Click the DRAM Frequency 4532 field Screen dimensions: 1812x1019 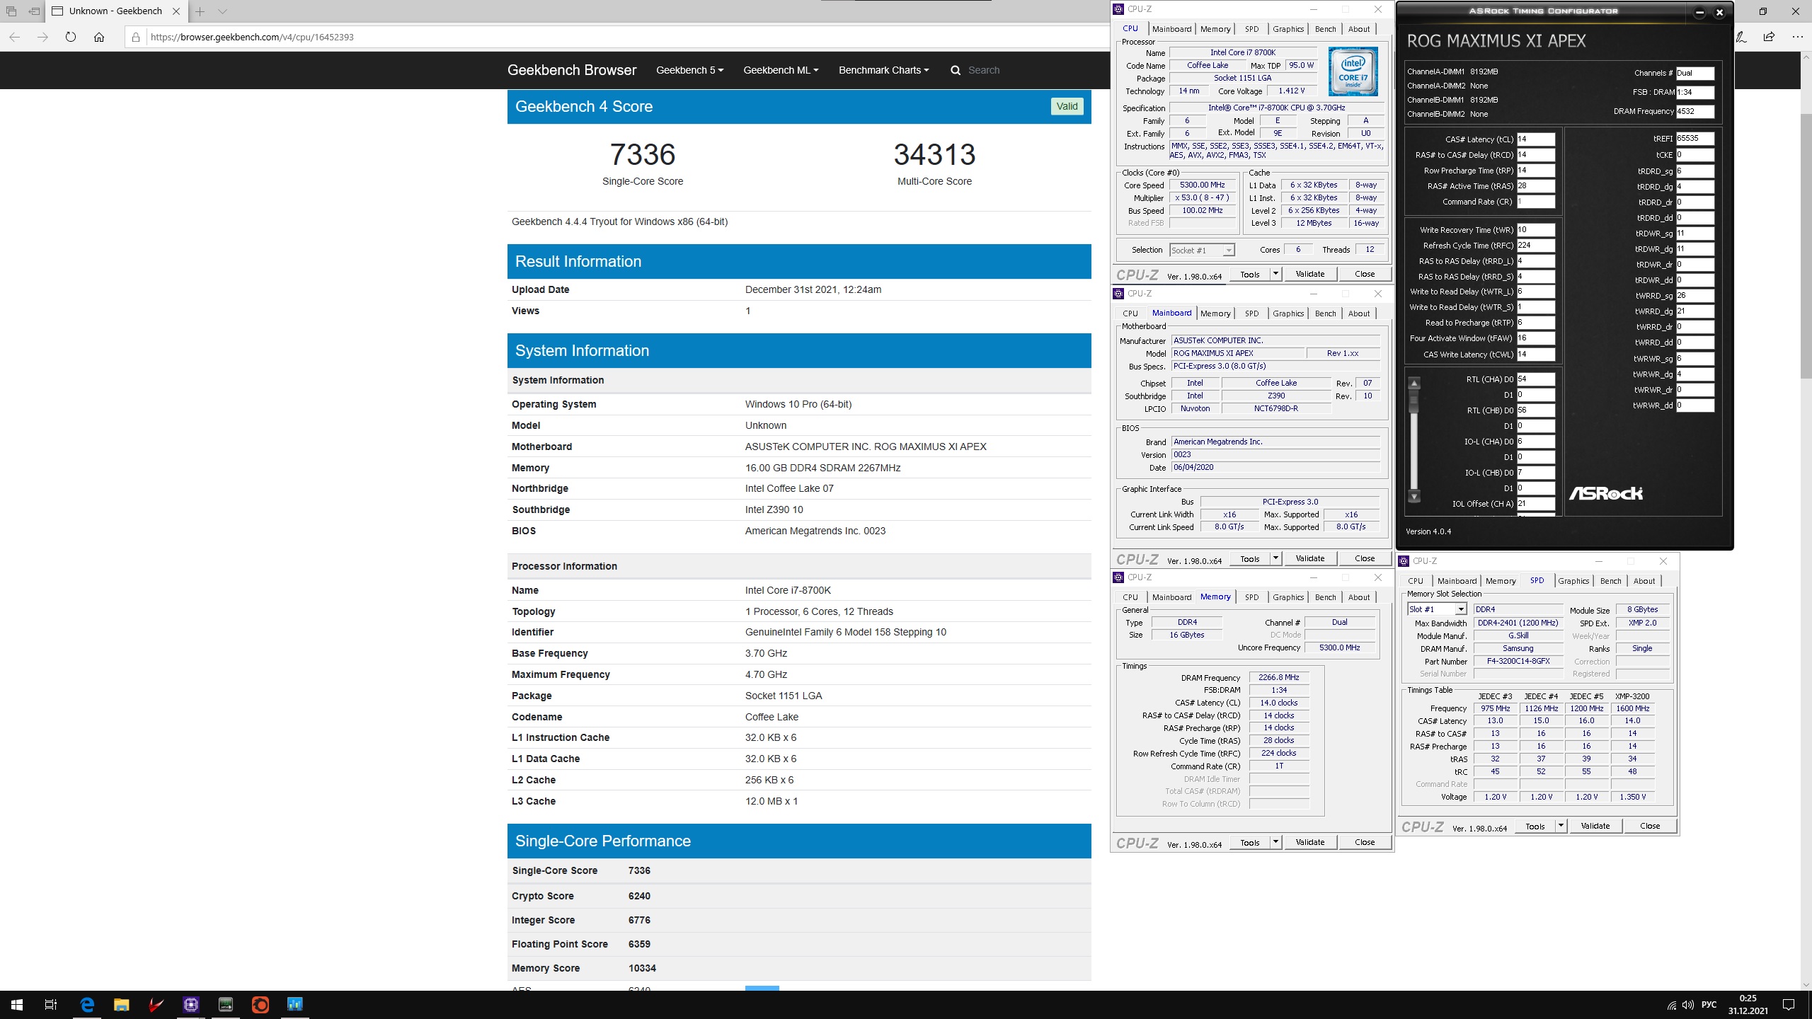(1695, 111)
